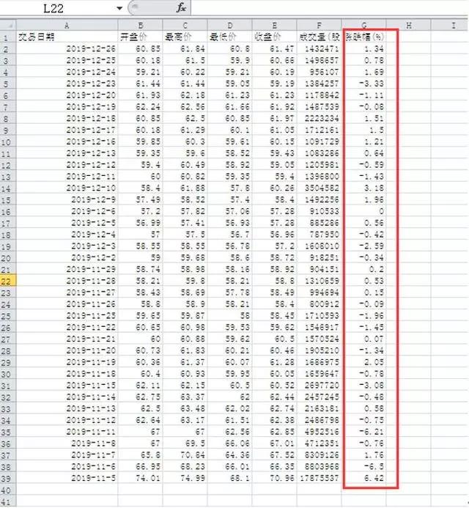Click the fx insert function icon

point(181,7)
